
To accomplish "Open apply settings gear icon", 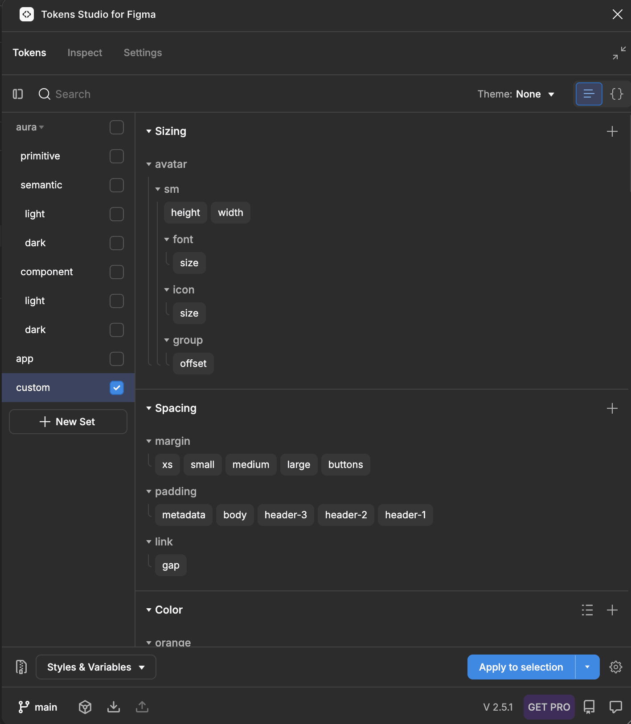I will [x=616, y=667].
